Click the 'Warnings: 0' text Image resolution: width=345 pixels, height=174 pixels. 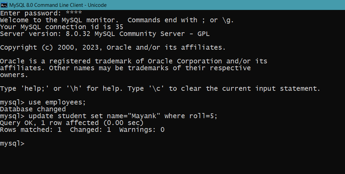coord(142,129)
